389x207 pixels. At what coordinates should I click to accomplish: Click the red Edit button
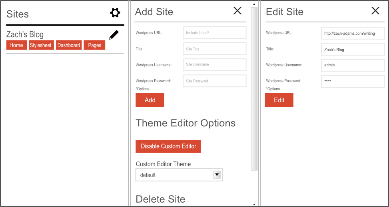pyautogui.click(x=279, y=100)
